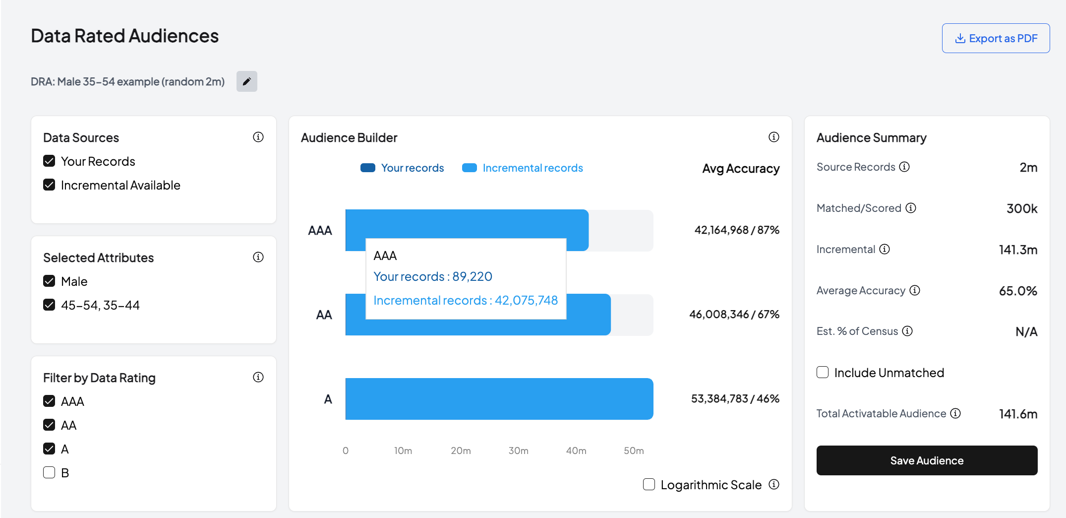1066x518 pixels.
Task: Click info icon next to Total Activatable Audience
Action: (955, 413)
